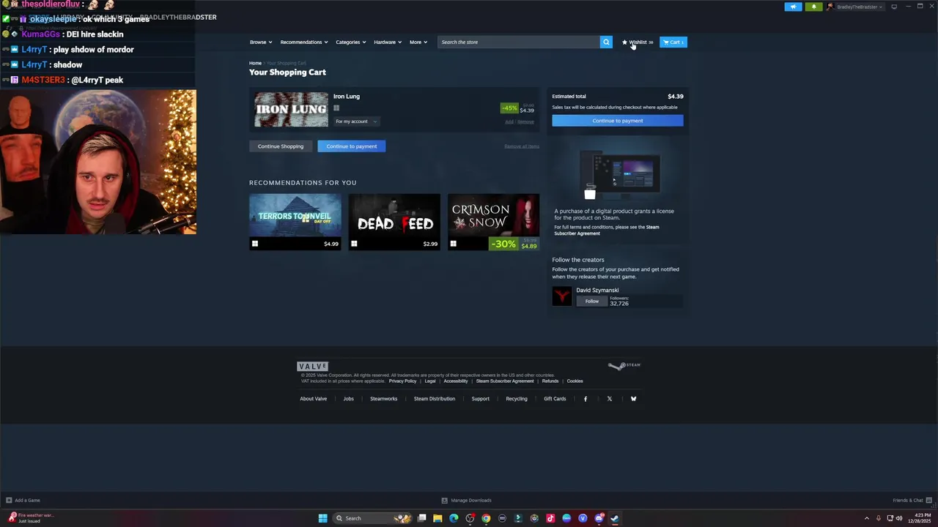Open Crimson Snow recommendation
938x527 pixels.
(493, 222)
